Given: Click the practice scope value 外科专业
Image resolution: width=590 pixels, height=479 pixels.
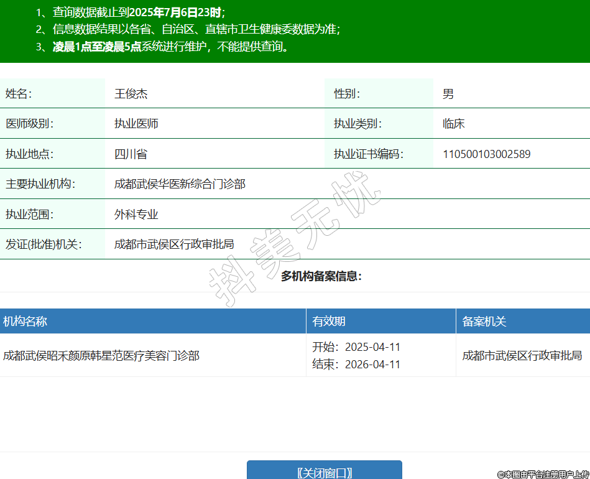Looking at the screenshot, I should [136, 215].
